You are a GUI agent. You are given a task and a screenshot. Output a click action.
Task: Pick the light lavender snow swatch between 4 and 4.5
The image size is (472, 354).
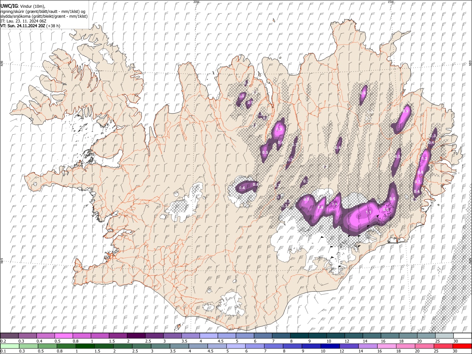(x=208, y=336)
